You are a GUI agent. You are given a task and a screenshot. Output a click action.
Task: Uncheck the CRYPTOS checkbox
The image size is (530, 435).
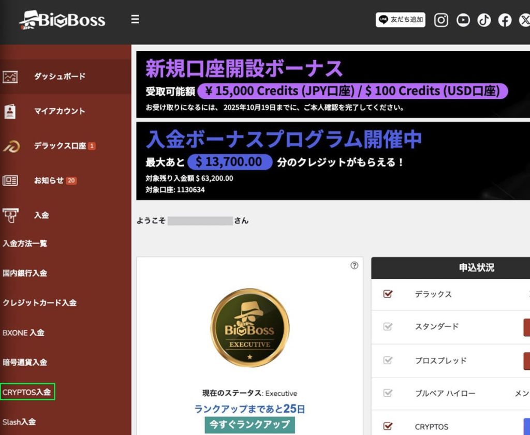click(x=388, y=426)
